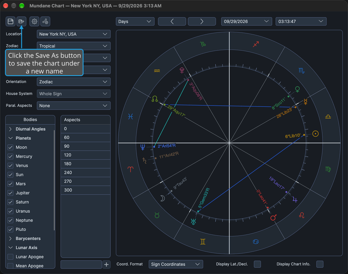Click the Moon crescent glyph in the chart

(163, 198)
